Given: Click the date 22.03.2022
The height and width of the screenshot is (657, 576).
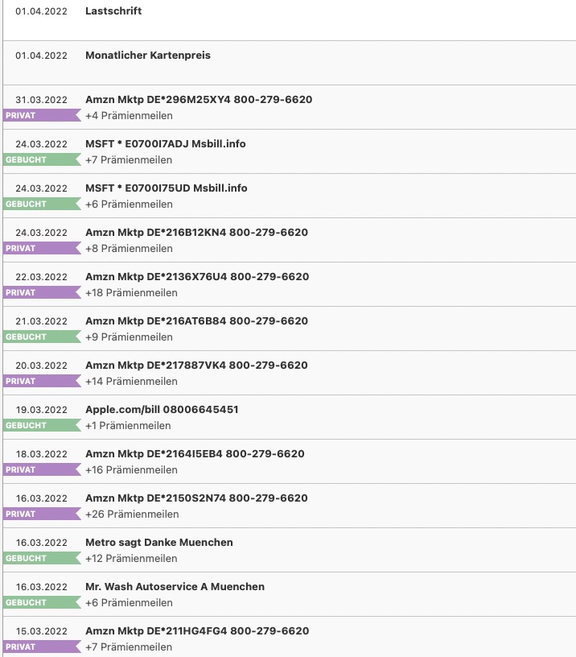Looking at the screenshot, I should (x=42, y=277).
